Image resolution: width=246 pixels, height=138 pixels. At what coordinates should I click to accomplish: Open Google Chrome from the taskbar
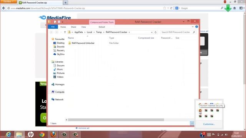pos(42,135)
